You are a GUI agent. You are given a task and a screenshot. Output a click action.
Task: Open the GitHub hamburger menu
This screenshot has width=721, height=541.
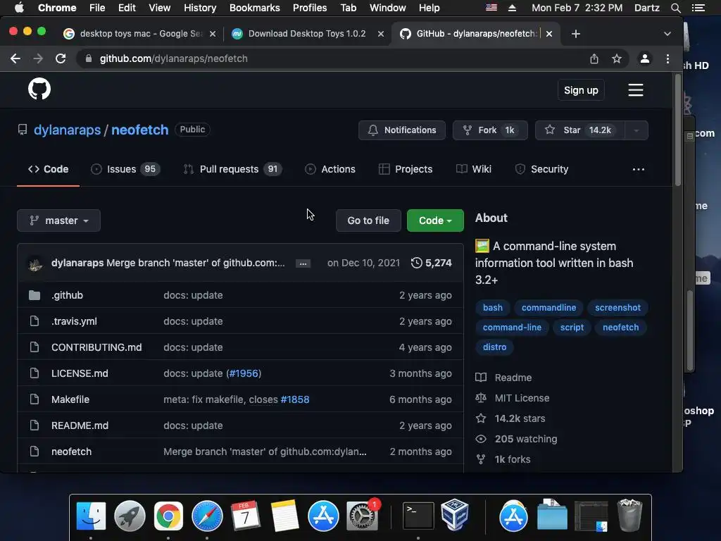(636, 90)
